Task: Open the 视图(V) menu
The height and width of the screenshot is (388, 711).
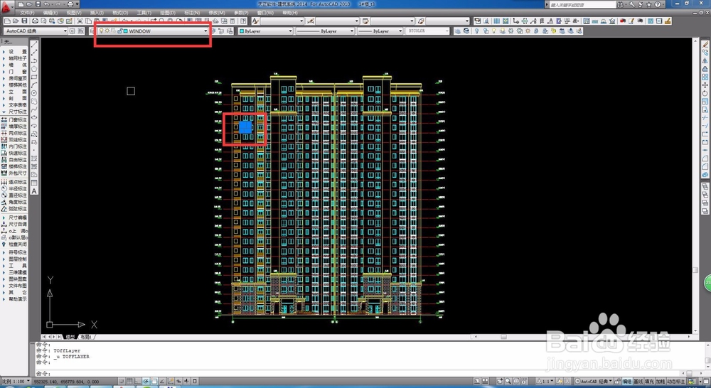Action: click(73, 13)
